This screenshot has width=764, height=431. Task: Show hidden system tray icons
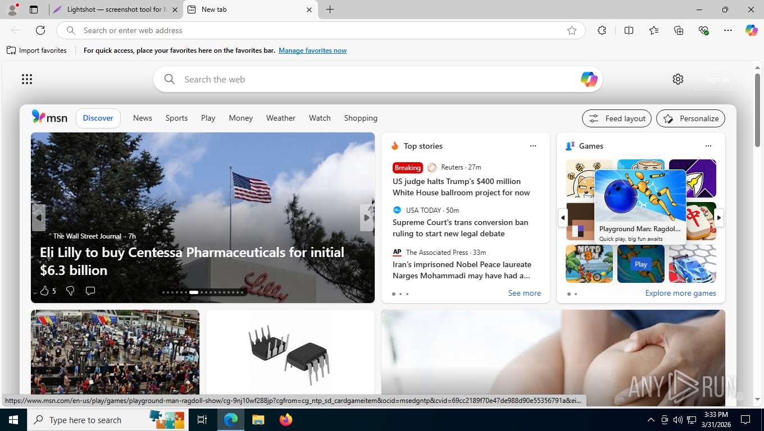click(x=651, y=420)
